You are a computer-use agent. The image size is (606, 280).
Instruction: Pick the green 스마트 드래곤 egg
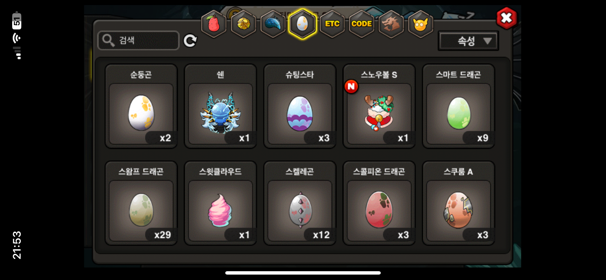point(459,106)
